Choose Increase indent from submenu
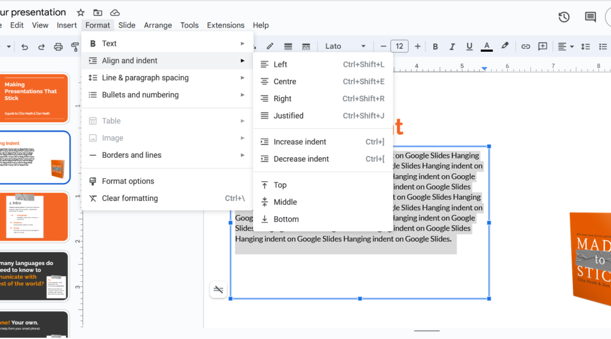 click(300, 142)
